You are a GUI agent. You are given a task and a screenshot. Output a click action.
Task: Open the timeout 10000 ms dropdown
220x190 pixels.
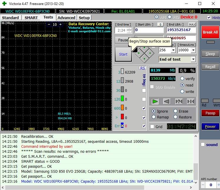coord(193,50)
